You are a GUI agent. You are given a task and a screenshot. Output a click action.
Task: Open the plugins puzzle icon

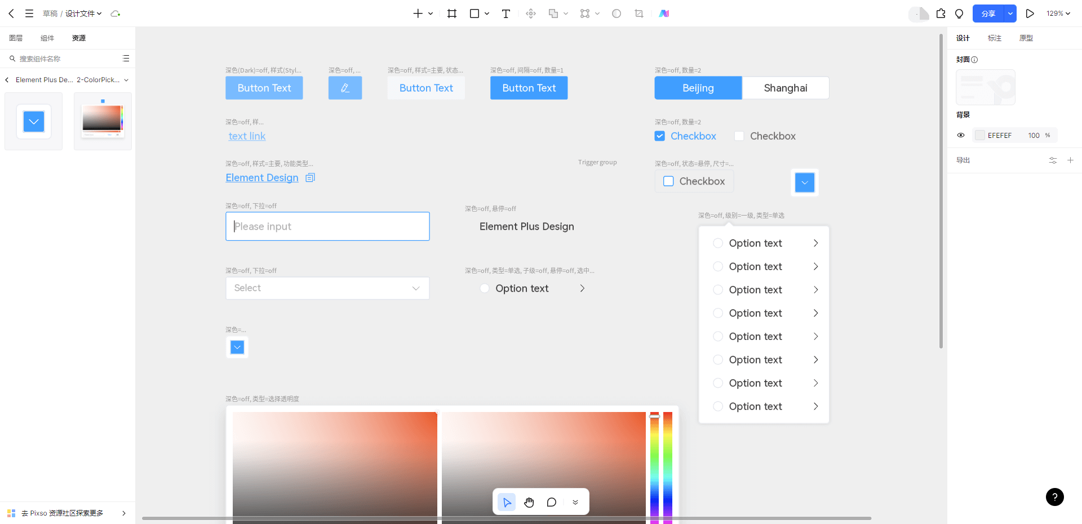tap(941, 14)
